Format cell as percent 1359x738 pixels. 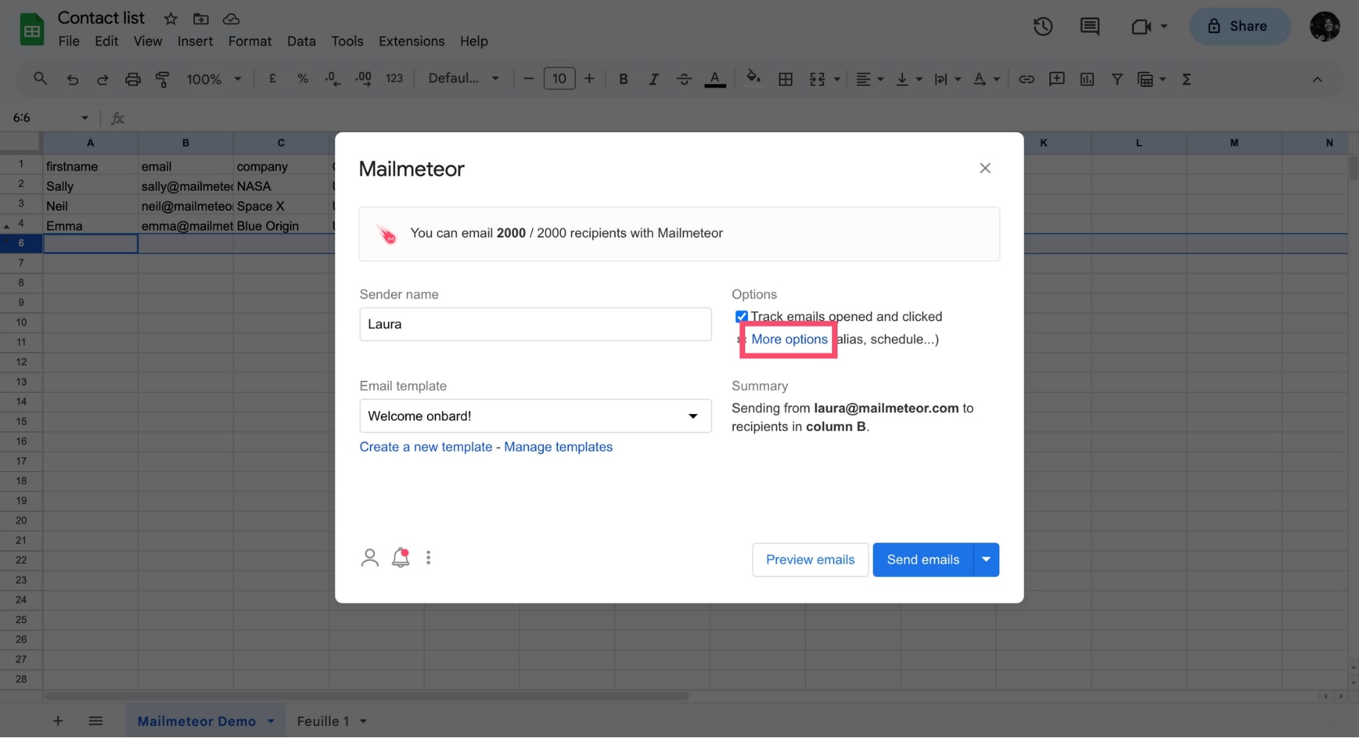[x=303, y=79]
